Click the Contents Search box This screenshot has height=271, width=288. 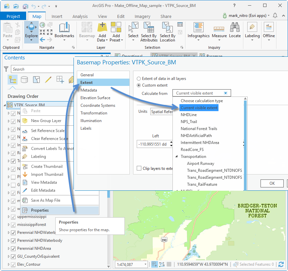pyautogui.click(x=42, y=69)
